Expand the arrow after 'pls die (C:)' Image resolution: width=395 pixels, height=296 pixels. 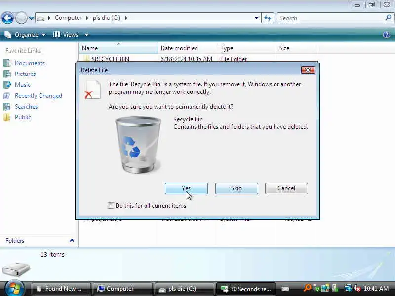[126, 18]
